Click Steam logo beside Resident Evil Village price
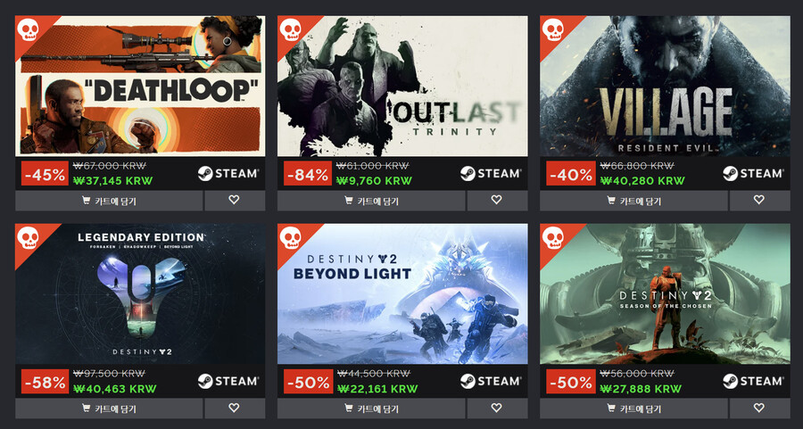Screen dimensions: 803x429 click(x=753, y=174)
